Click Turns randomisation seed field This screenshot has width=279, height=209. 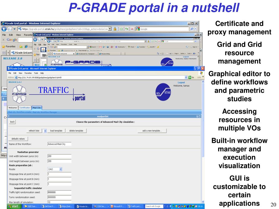59,197
